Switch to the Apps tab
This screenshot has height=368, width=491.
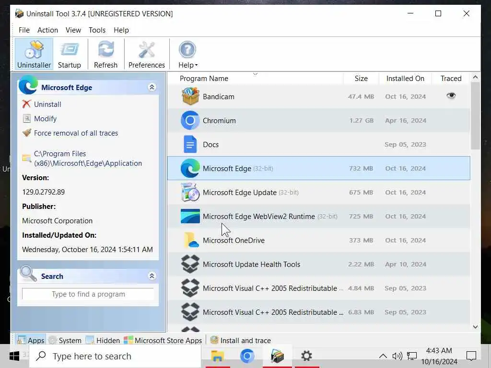31,340
